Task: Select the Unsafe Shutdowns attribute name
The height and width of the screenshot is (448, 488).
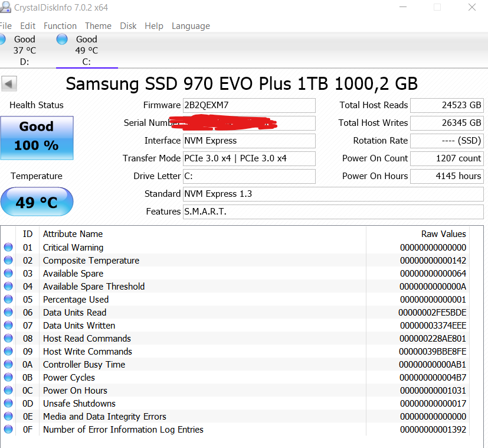Action: point(79,404)
